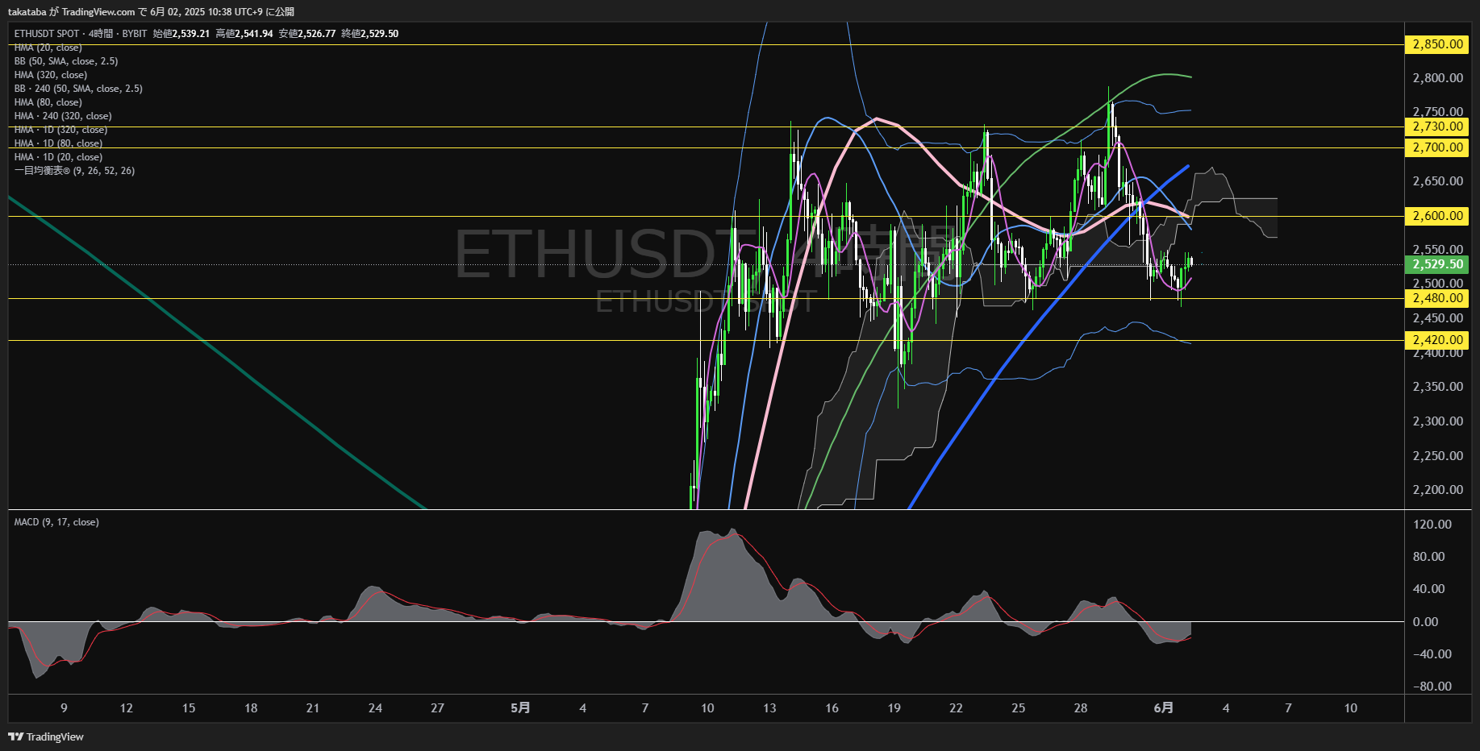Click the yellow 2,730.00 price line label
The height and width of the screenshot is (751, 1480).
1437,127
